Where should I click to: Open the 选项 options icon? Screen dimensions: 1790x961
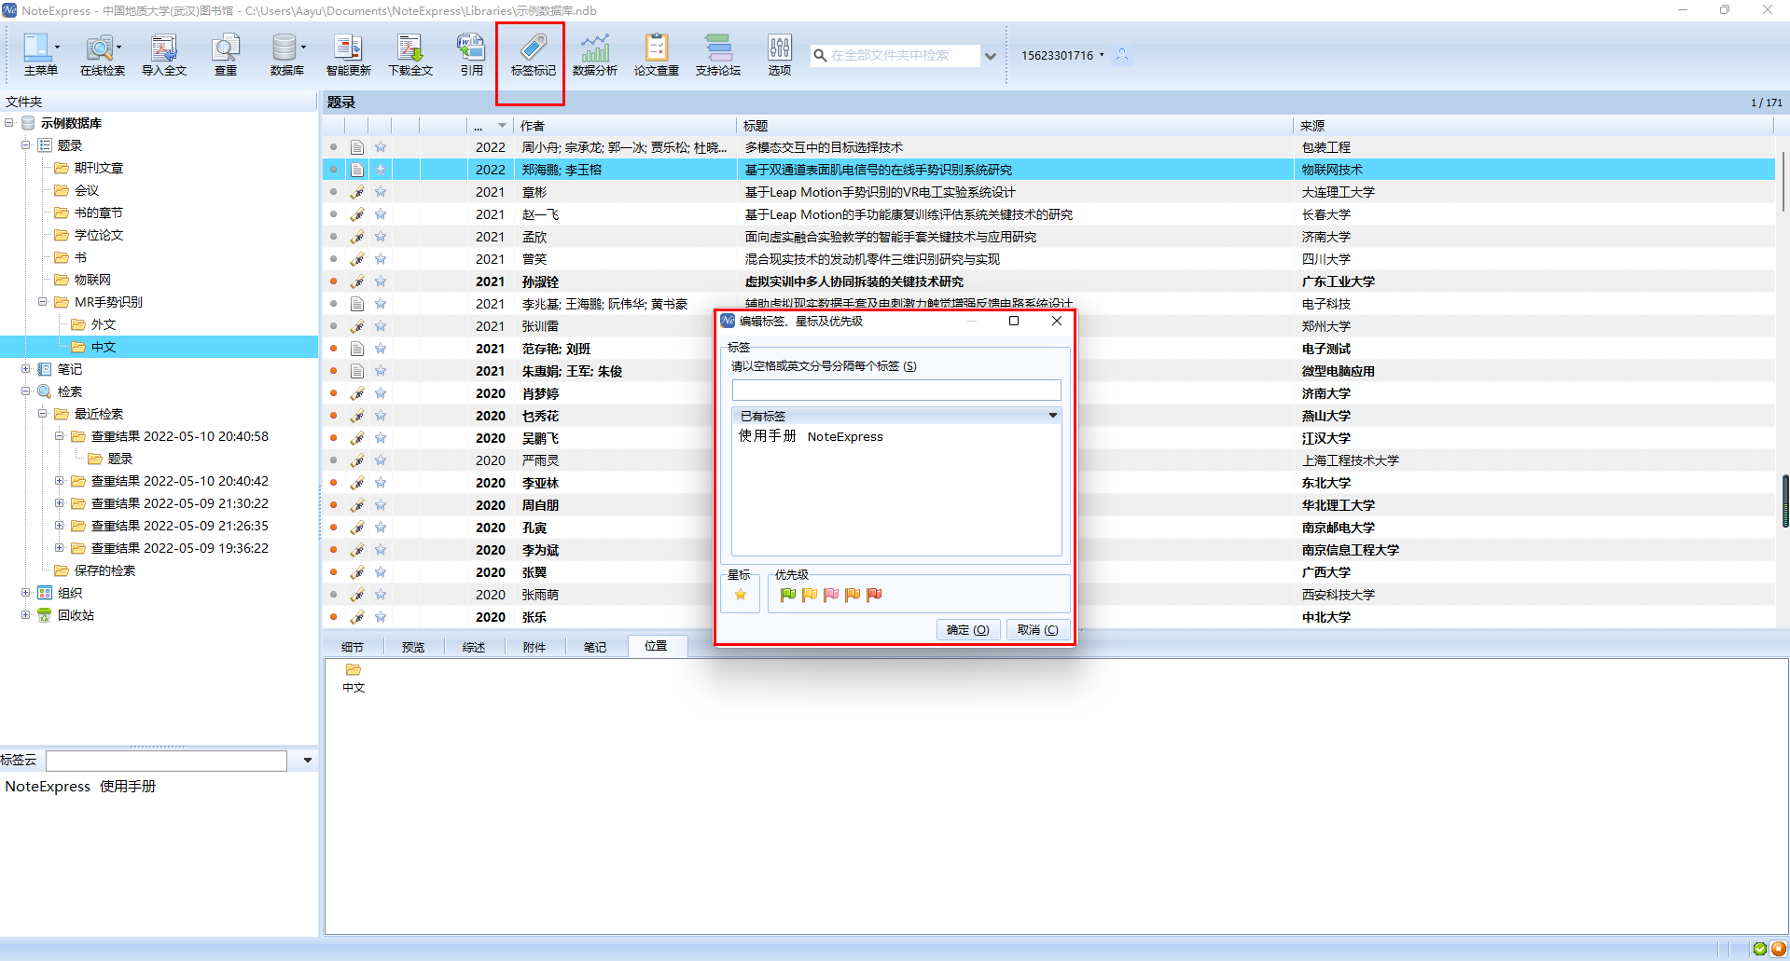coord(779,54)
